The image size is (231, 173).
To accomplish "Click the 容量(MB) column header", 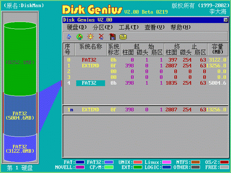I will click(218, 49).
